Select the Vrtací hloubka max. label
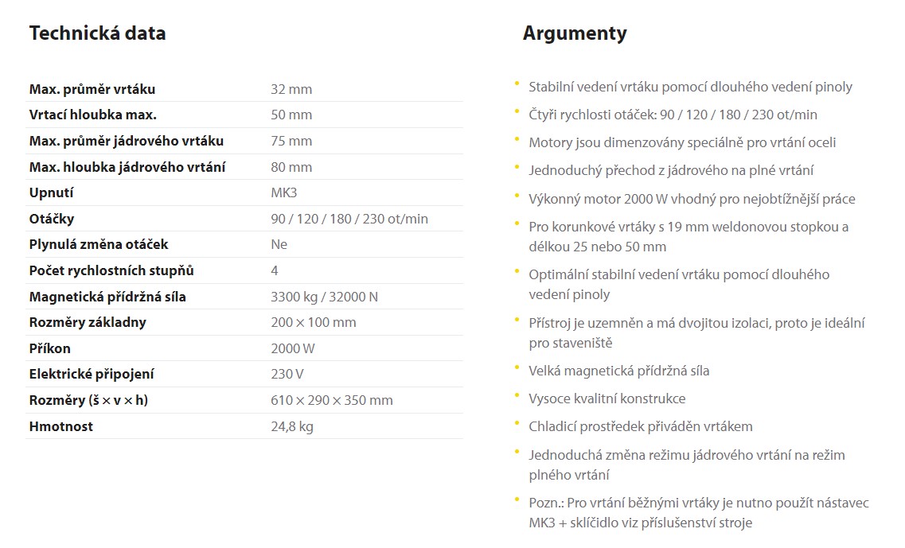The image size is (905, 548). (x=93, y=115)
